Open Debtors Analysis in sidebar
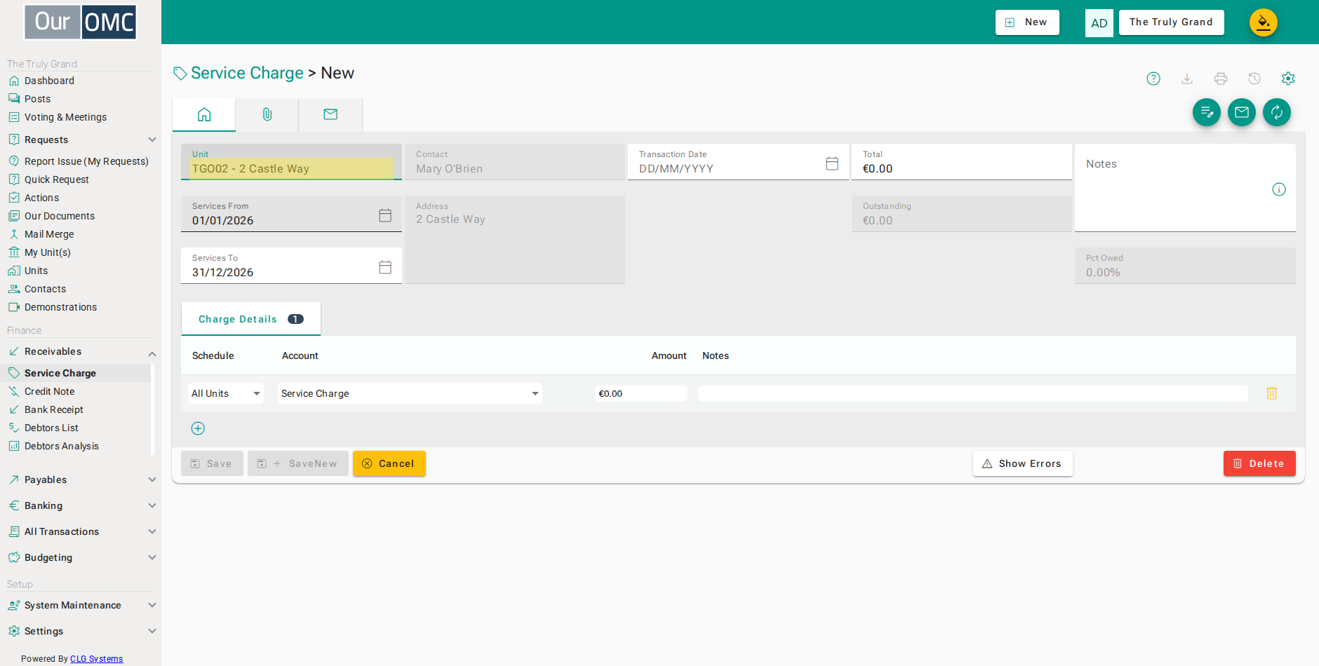1319x666 pixels. (x=62, y=446)
